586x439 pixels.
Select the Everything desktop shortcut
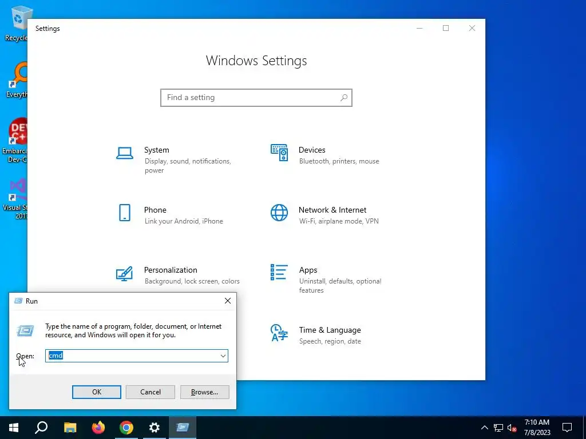point(15,80)
